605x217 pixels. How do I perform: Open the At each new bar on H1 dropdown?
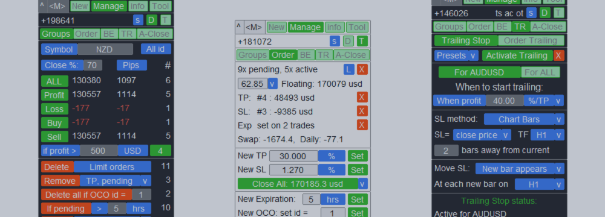click(539, 184)
